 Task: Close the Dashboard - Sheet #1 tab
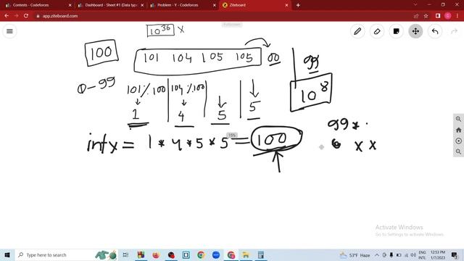142,5
